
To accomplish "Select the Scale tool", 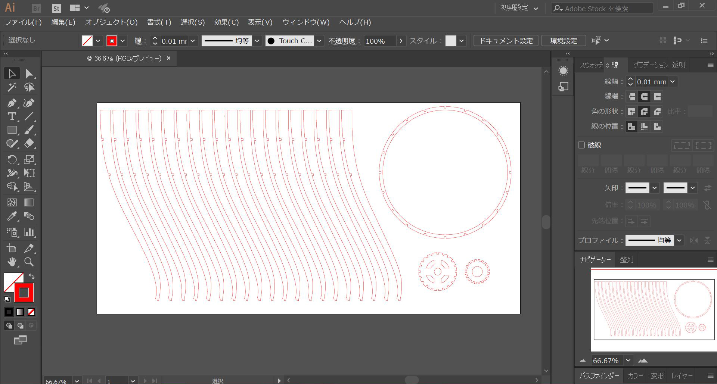I will click(29, 159).
